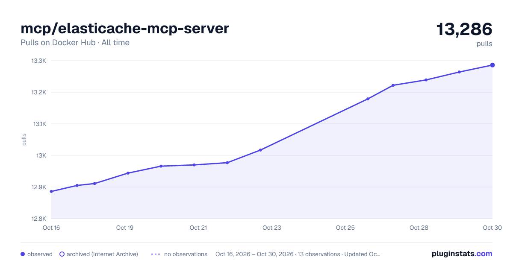Click the 'Pulls on Docker Hub · All time' subtitle
513x269 pixels.
pyautogui.click(x=75, y=43)
